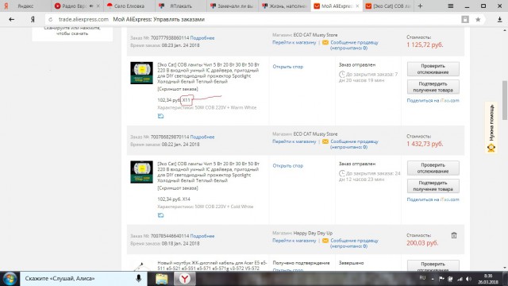Confirm goods received for Cold White order
Viewport: 508px width, 286px height.
433,186
